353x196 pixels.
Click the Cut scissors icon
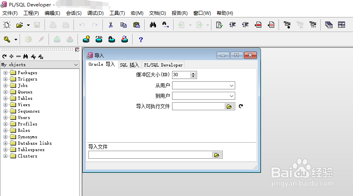click(111, 25)
